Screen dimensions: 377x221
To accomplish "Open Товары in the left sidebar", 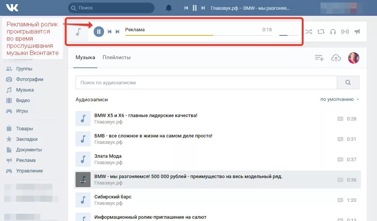I will pos(24,128).
